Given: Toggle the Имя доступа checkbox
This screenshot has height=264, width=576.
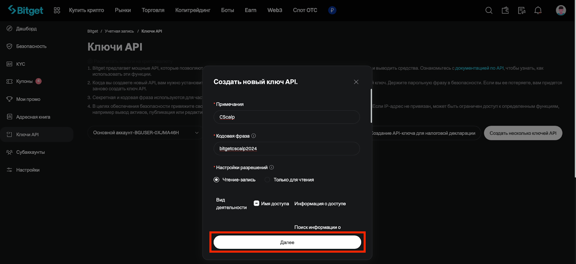Looking at the screenshot, I should (x=256, y=203).
